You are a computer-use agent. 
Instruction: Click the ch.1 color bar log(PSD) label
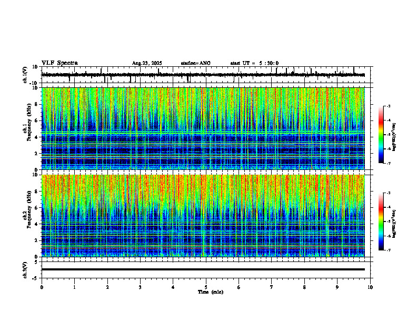[x=394, y=137]
